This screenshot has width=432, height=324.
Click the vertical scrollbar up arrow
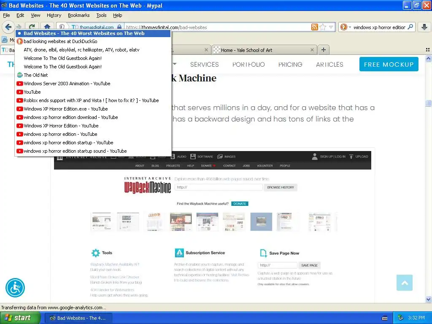click(428, 58)
